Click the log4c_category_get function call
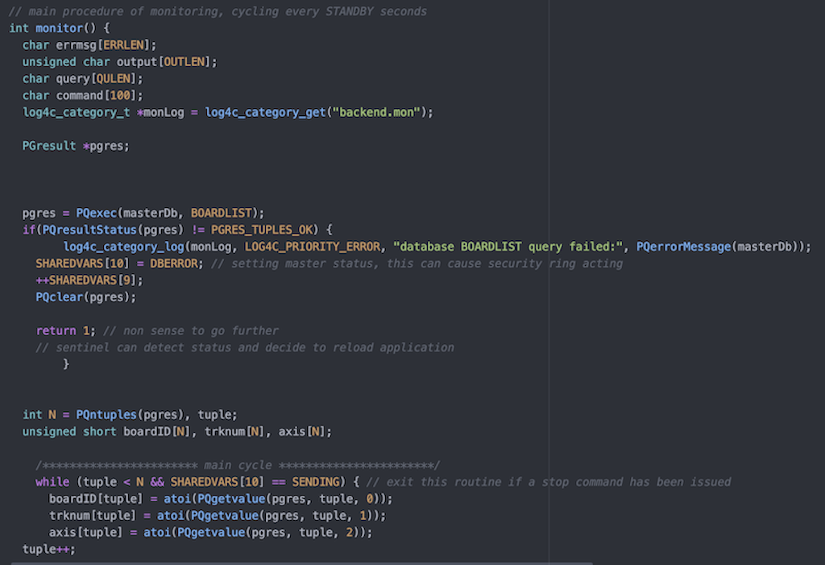The height and width of the screenshot is (565, 825). tap(265, 112)
